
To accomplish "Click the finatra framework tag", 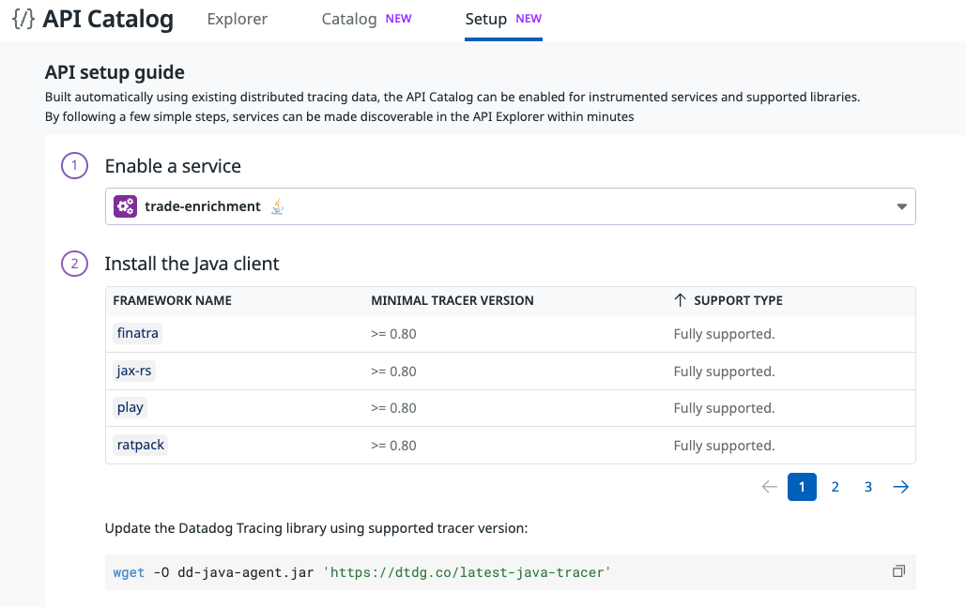I will [x=139, y=333].
